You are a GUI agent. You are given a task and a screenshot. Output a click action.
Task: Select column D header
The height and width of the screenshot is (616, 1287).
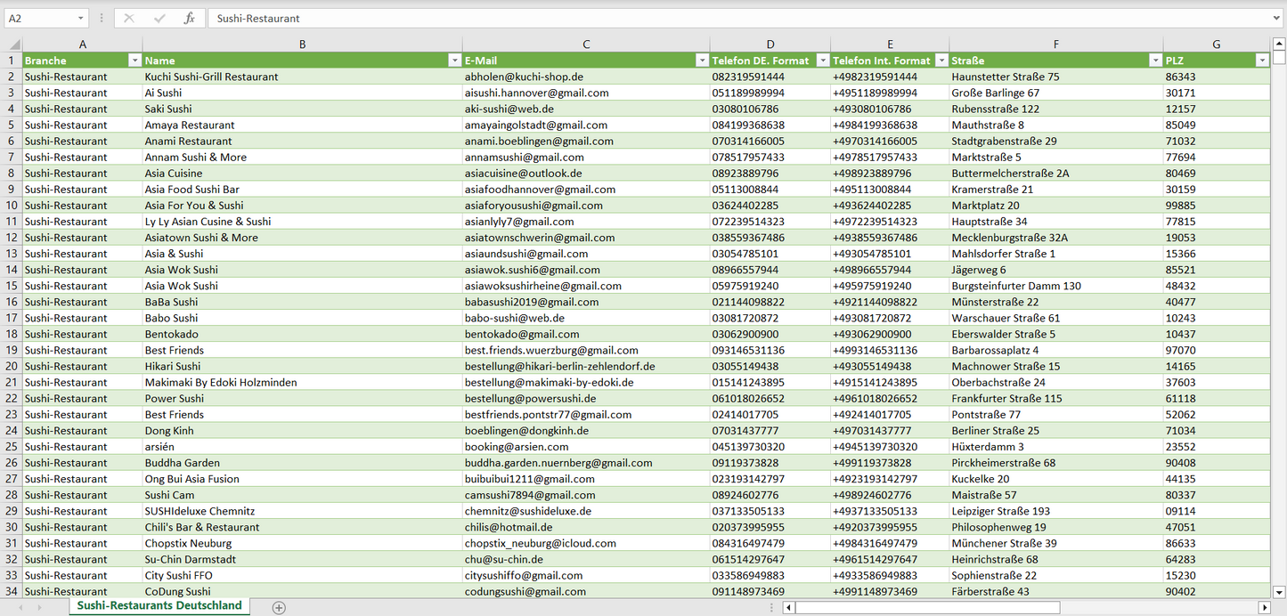(770, 45)
